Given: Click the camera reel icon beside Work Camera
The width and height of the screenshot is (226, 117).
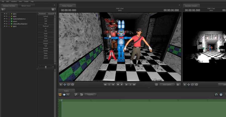Looking at the screenshot, I should pyautogui.click(x=156, y=85).
